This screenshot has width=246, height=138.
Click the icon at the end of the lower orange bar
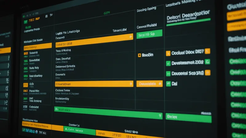click(131, 84)
